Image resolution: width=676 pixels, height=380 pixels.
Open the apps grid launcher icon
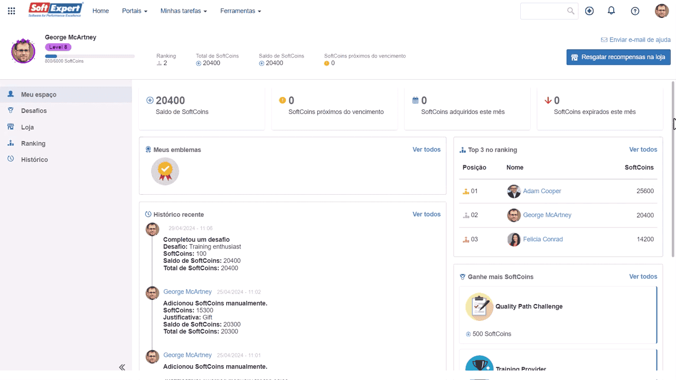click(12, 11)
